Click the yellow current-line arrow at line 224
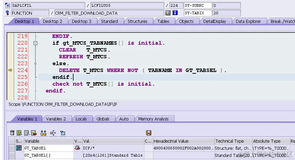Screen dimensions: 295x160 pyautogui.click(x=10, y=70)
